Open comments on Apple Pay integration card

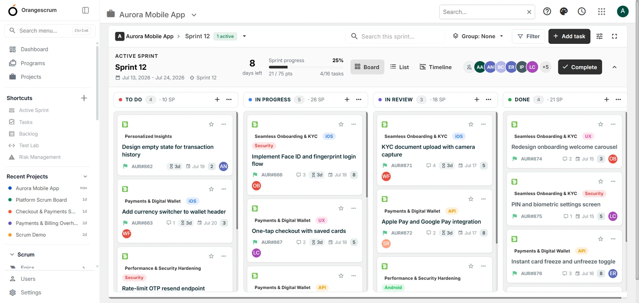point(431,233)
